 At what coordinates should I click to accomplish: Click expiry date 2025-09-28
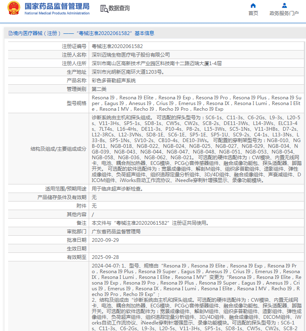pos(105,257)
